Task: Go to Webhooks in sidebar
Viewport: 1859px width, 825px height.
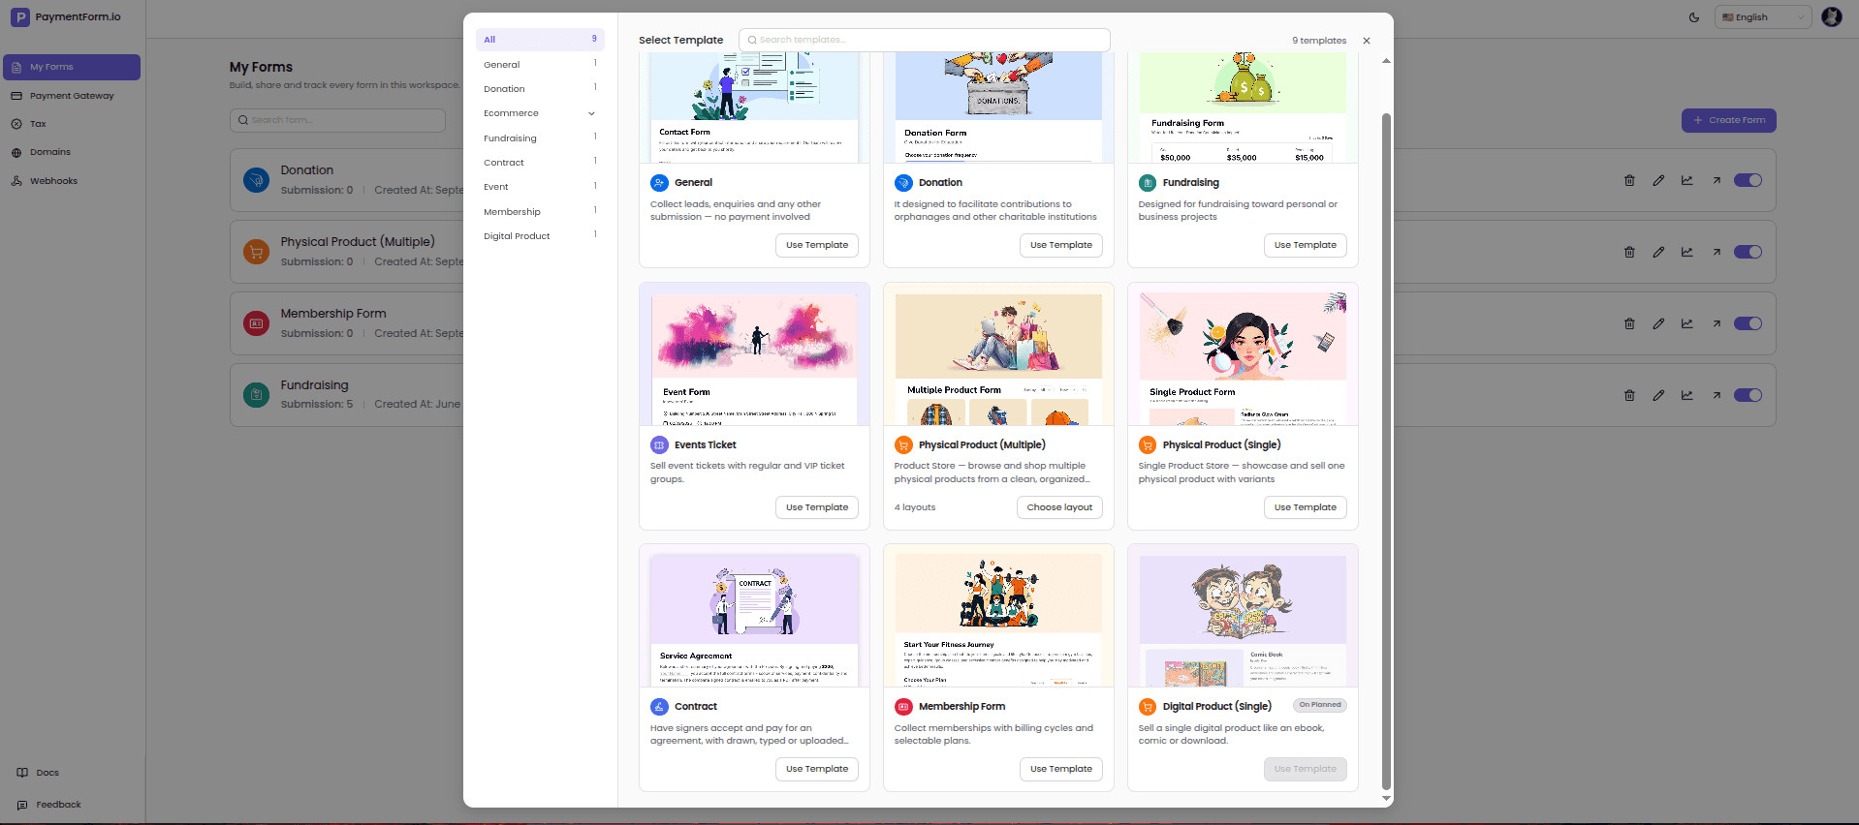Action: coord(72,181)
